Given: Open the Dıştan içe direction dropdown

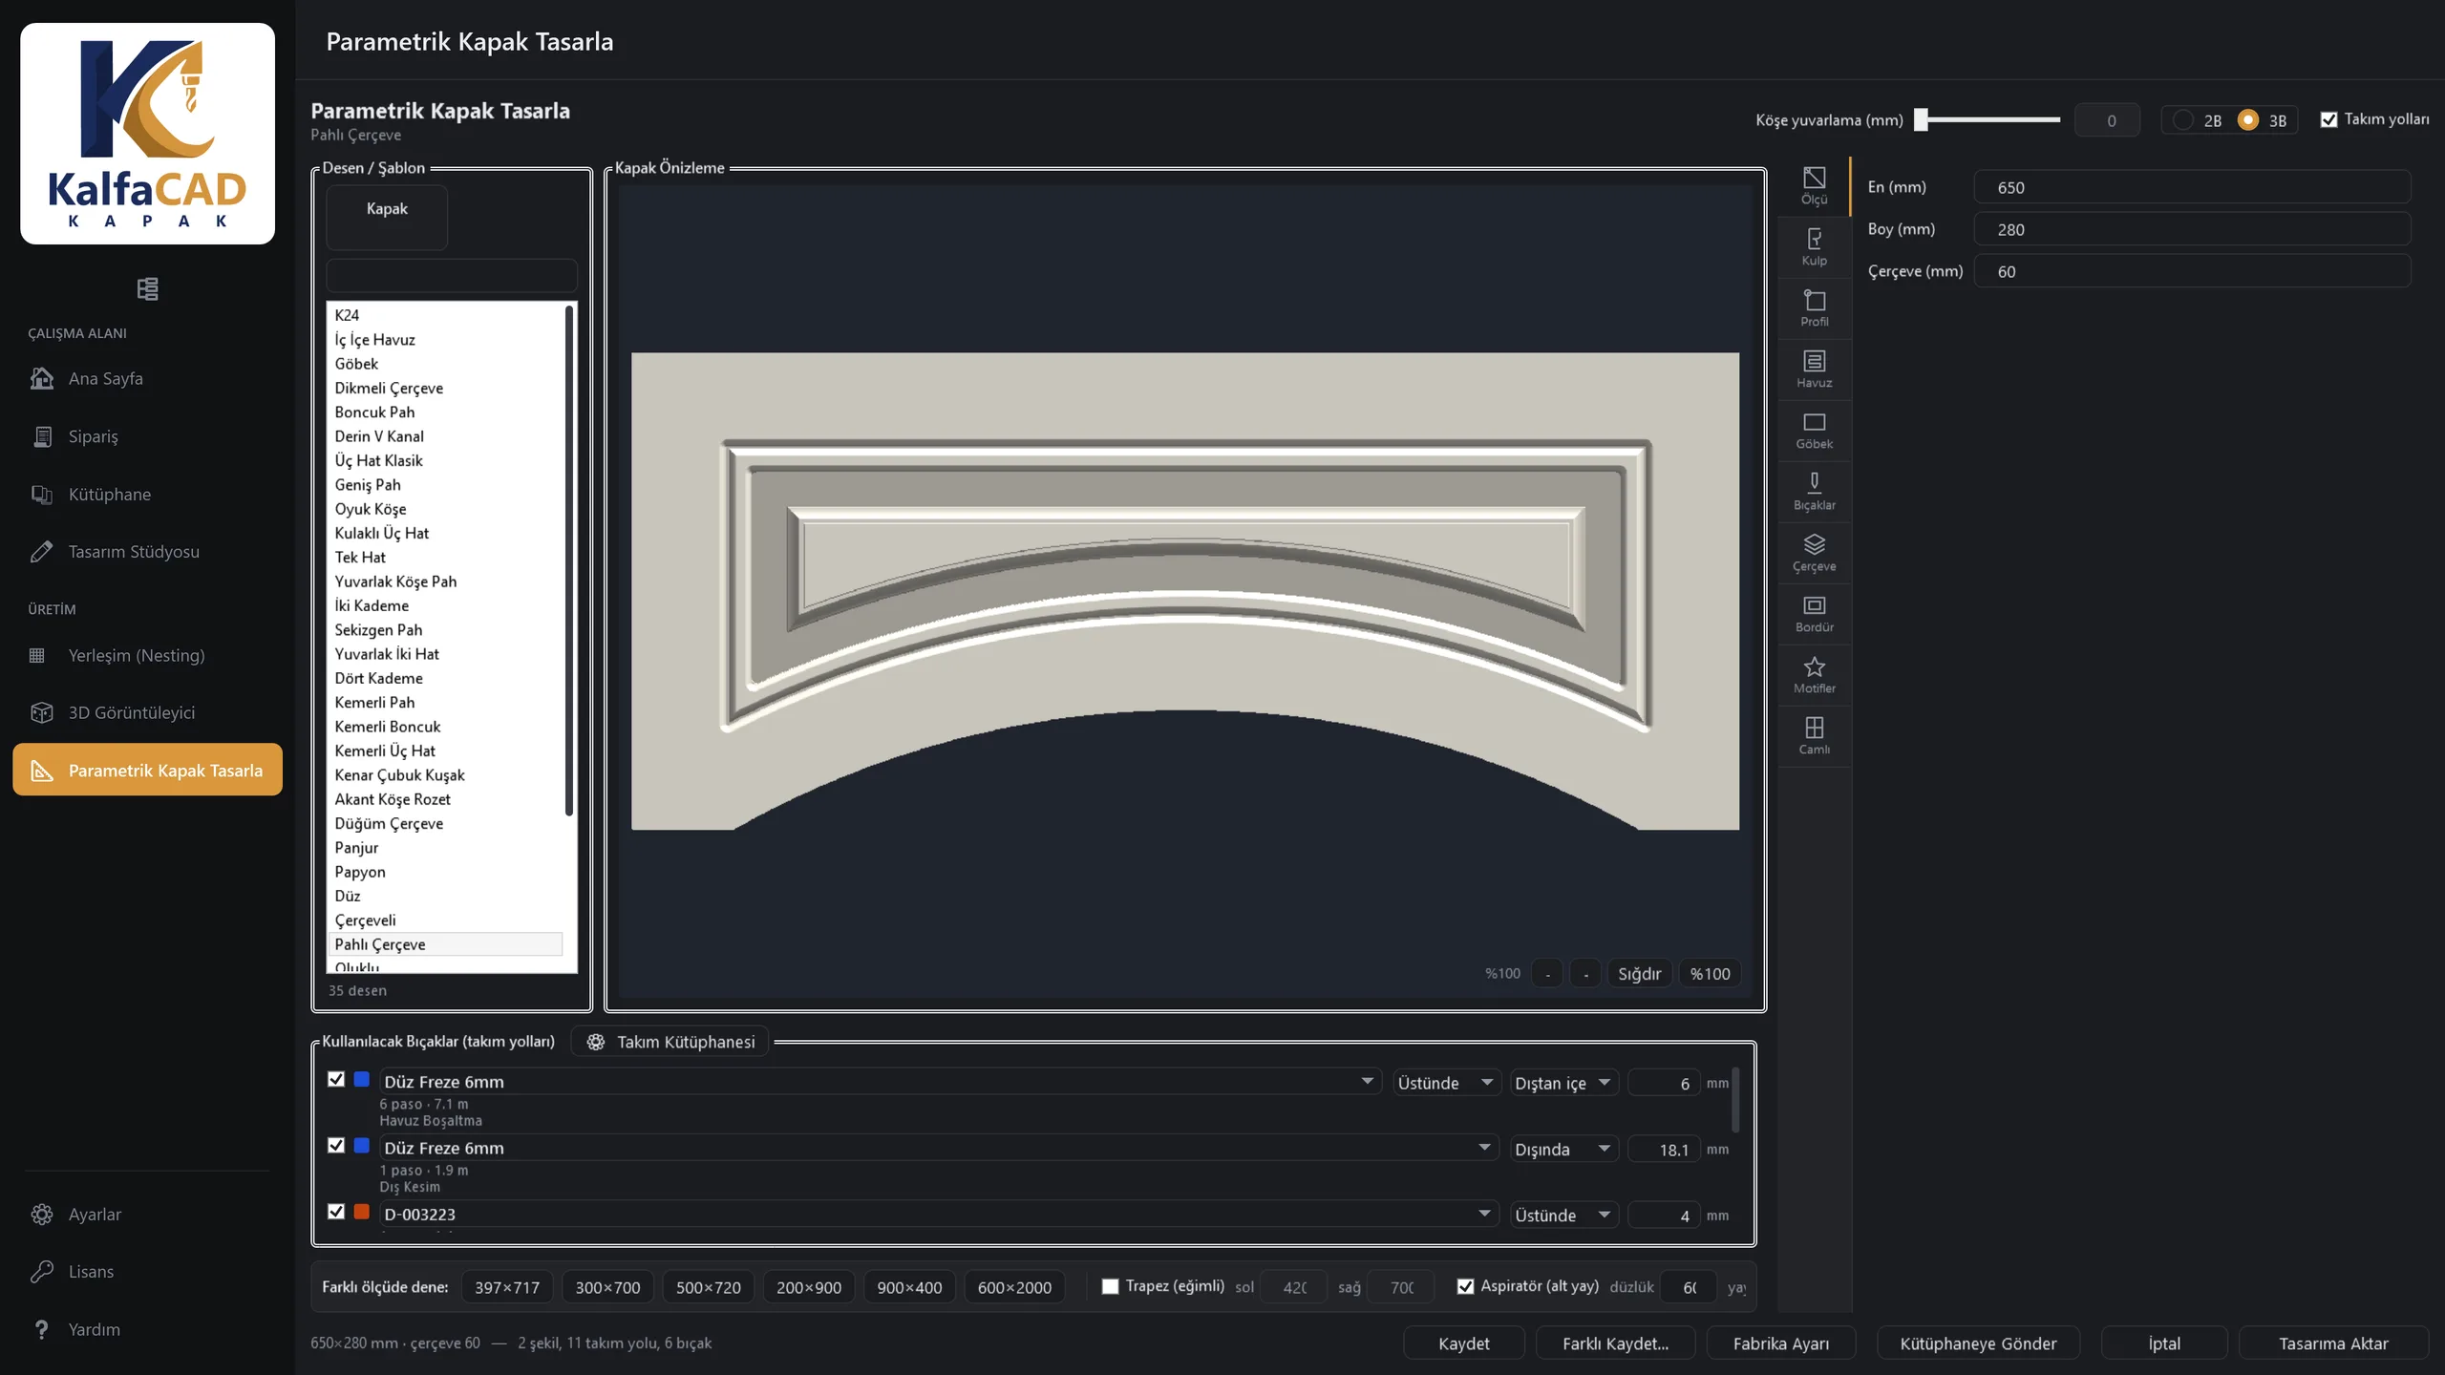Looking at the screenshot, I should (1563, 1082).
